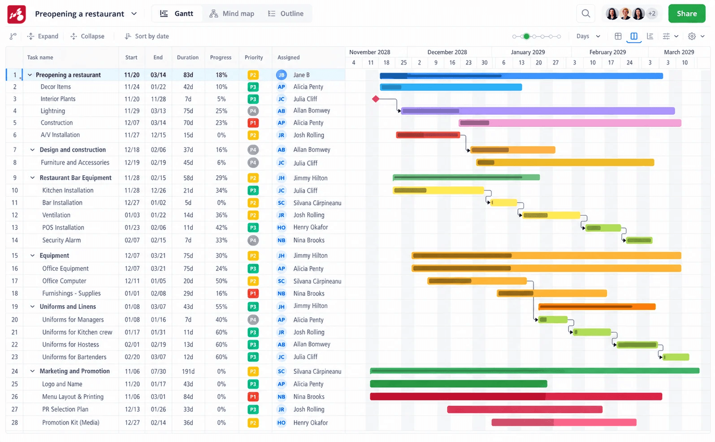715x442 pixels.
Task: Click the left-aligned bars chart icon
Action: click(x=650, y=36)
